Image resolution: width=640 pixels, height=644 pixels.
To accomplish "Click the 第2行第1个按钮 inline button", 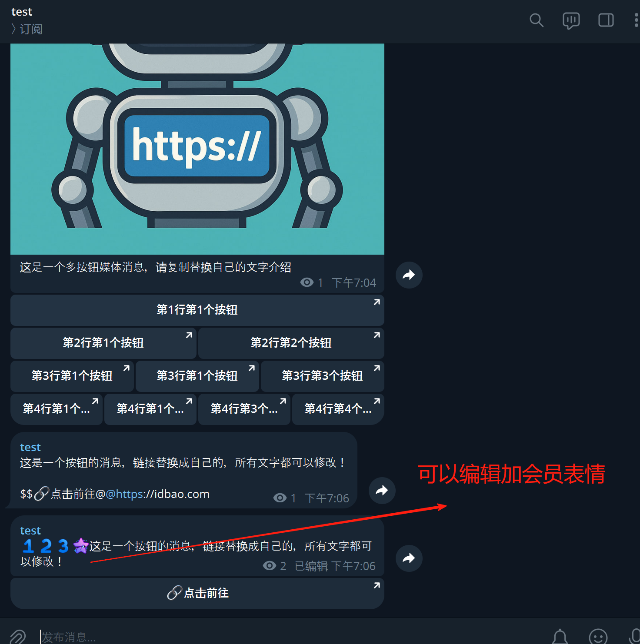I will 103,343.
